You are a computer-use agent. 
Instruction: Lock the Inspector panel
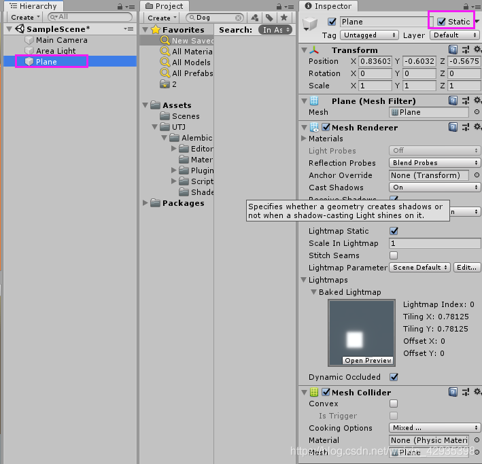(466, 6)
